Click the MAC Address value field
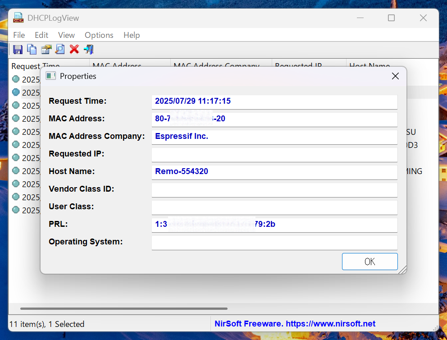 pos(274,119)
